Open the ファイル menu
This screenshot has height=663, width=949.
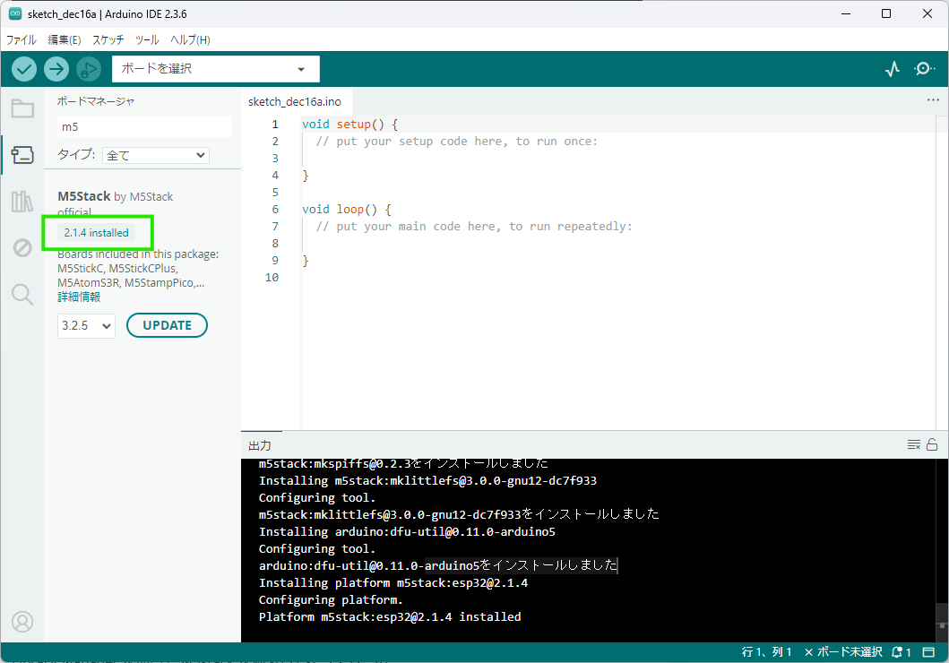22,40
